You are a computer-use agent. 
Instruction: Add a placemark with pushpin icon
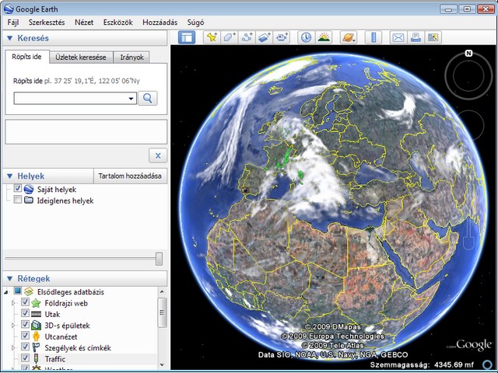[x=212, y=37]
